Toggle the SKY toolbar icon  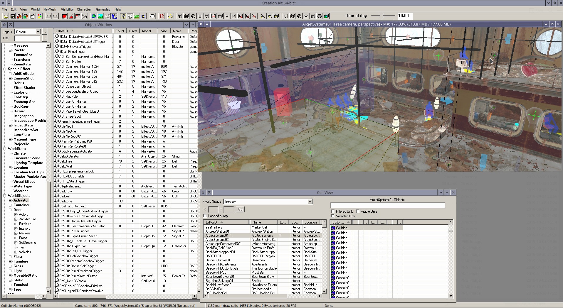(130, 16)
